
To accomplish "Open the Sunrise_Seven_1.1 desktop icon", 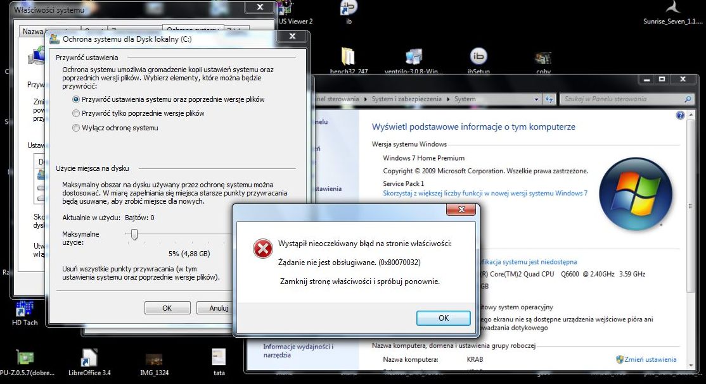I will coord(672,13).
